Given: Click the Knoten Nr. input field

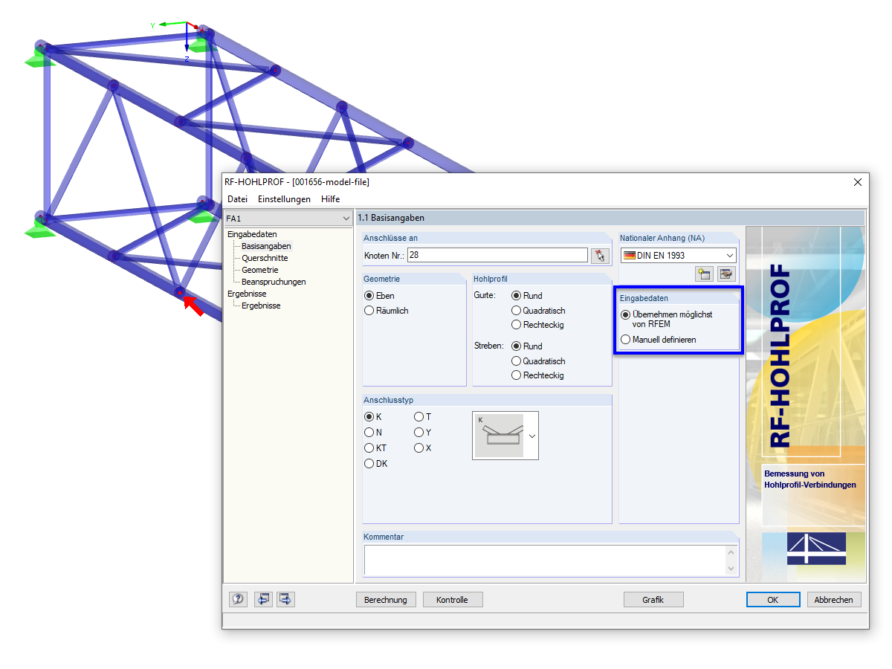Looking at the screenshot, I should [x=499, y=256].
